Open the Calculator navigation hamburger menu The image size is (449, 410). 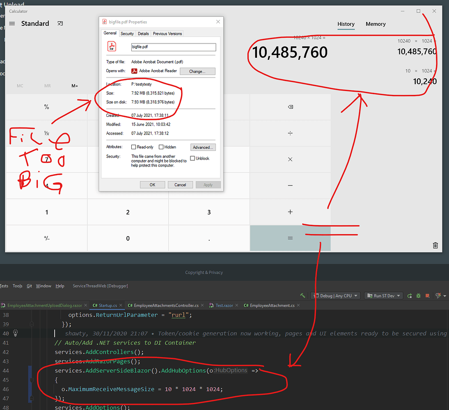(x=11, y=23)
